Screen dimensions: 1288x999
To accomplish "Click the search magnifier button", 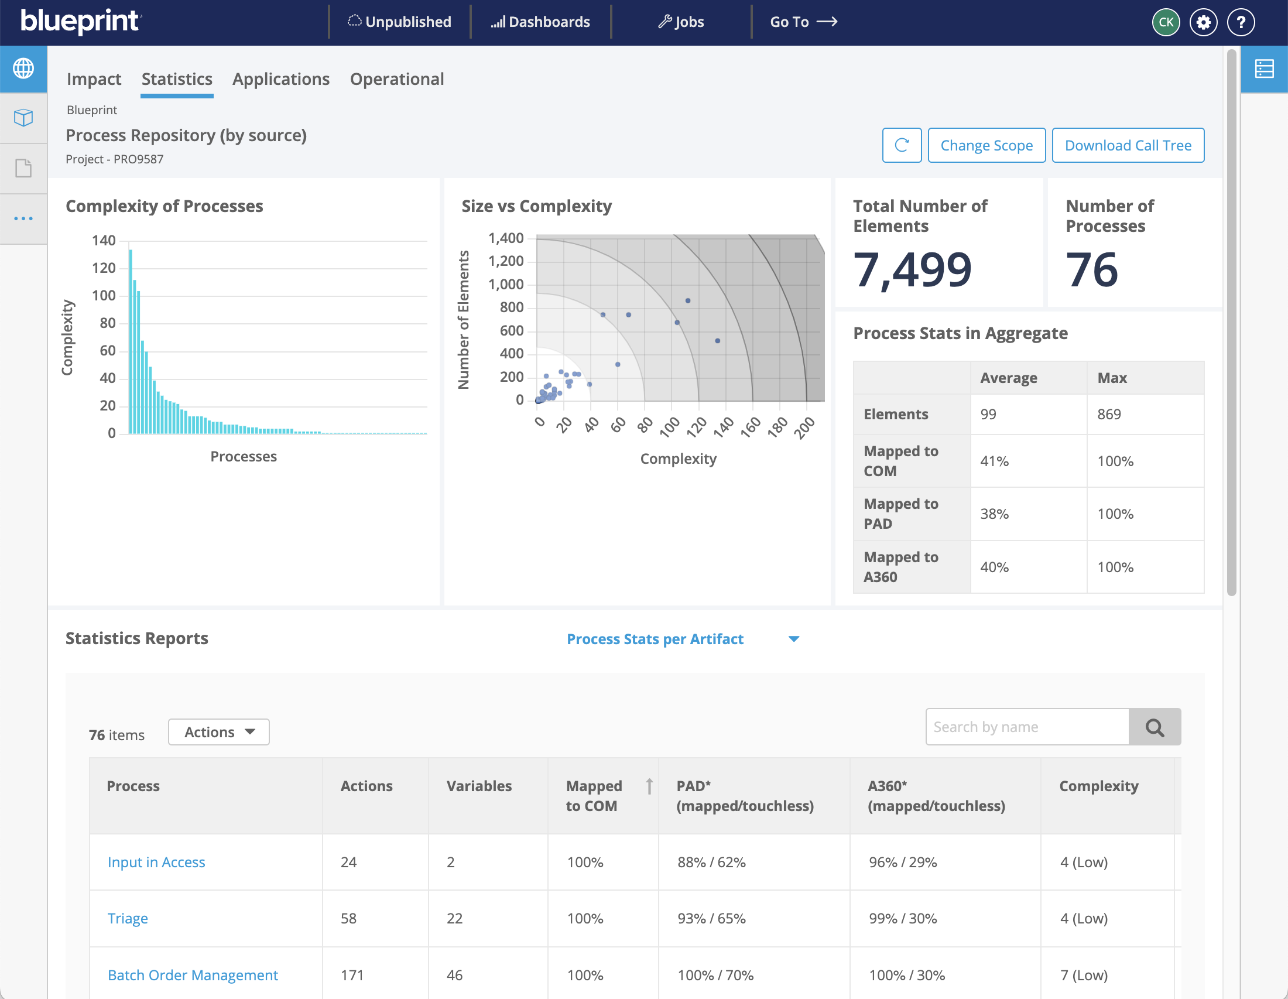I will click(x=1154, y=727).
